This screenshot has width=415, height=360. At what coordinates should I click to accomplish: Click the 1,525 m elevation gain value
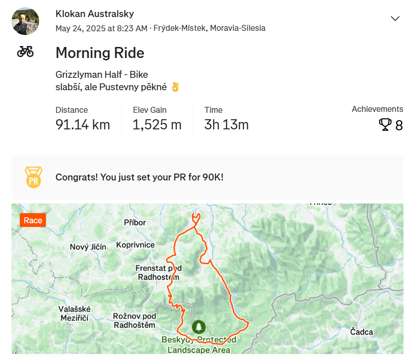pyautogui.click(x=157, y=124)
